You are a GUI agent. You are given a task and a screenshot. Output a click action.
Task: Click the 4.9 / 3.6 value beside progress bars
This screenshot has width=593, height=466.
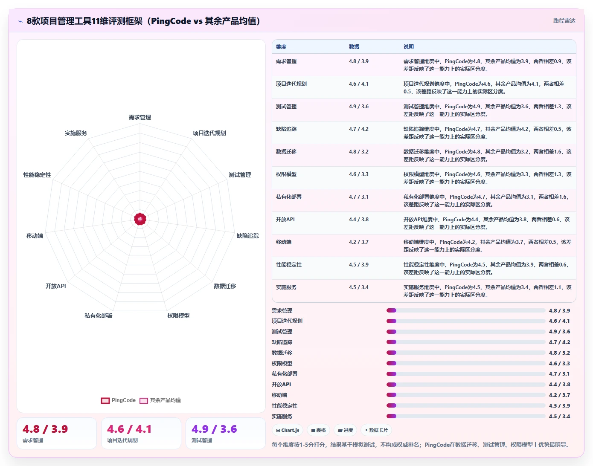(559, 332)
